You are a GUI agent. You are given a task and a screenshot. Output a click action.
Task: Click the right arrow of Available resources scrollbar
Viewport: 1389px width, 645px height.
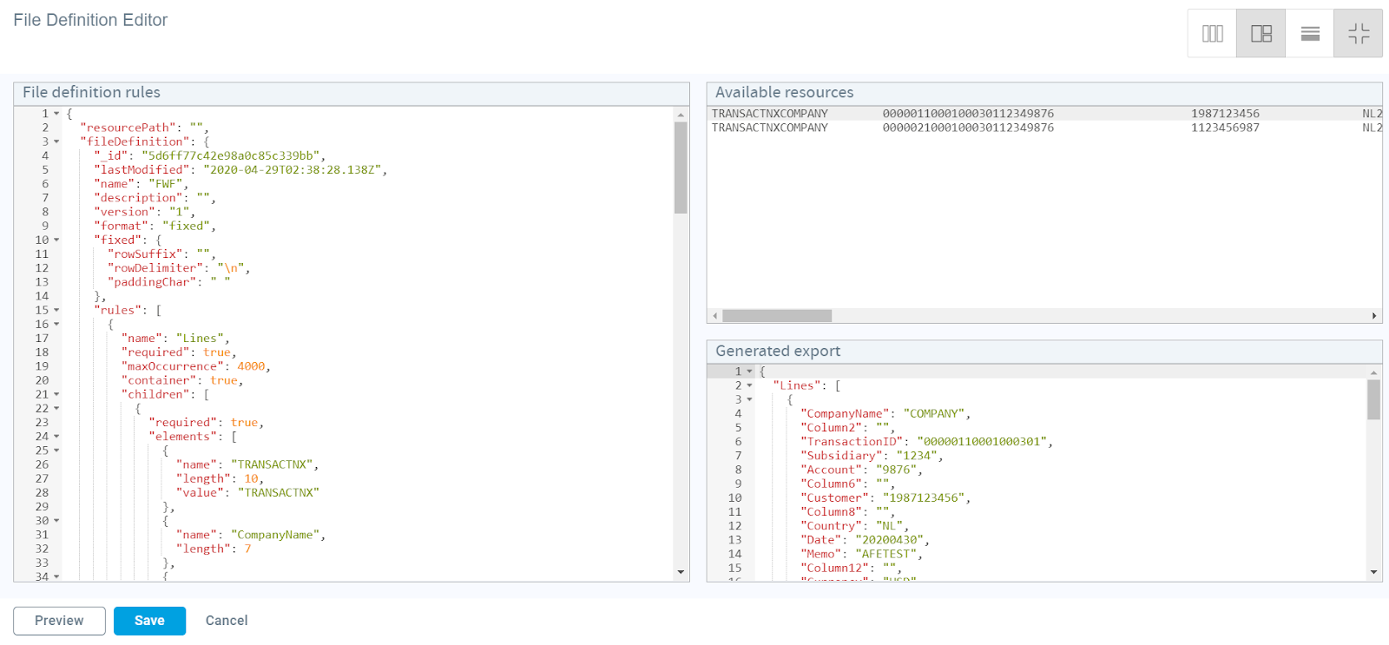point(1374,316)
